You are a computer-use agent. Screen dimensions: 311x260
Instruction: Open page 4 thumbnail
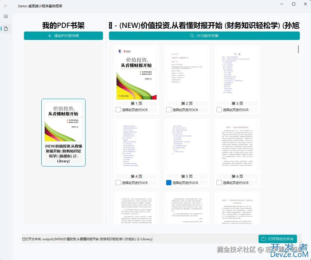[137, 147]
